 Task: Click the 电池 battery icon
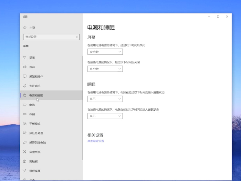[x=25, y=105]
